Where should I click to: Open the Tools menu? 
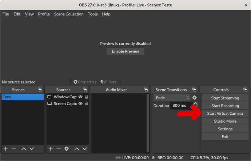pyautogui.click(x=93, y=14)
